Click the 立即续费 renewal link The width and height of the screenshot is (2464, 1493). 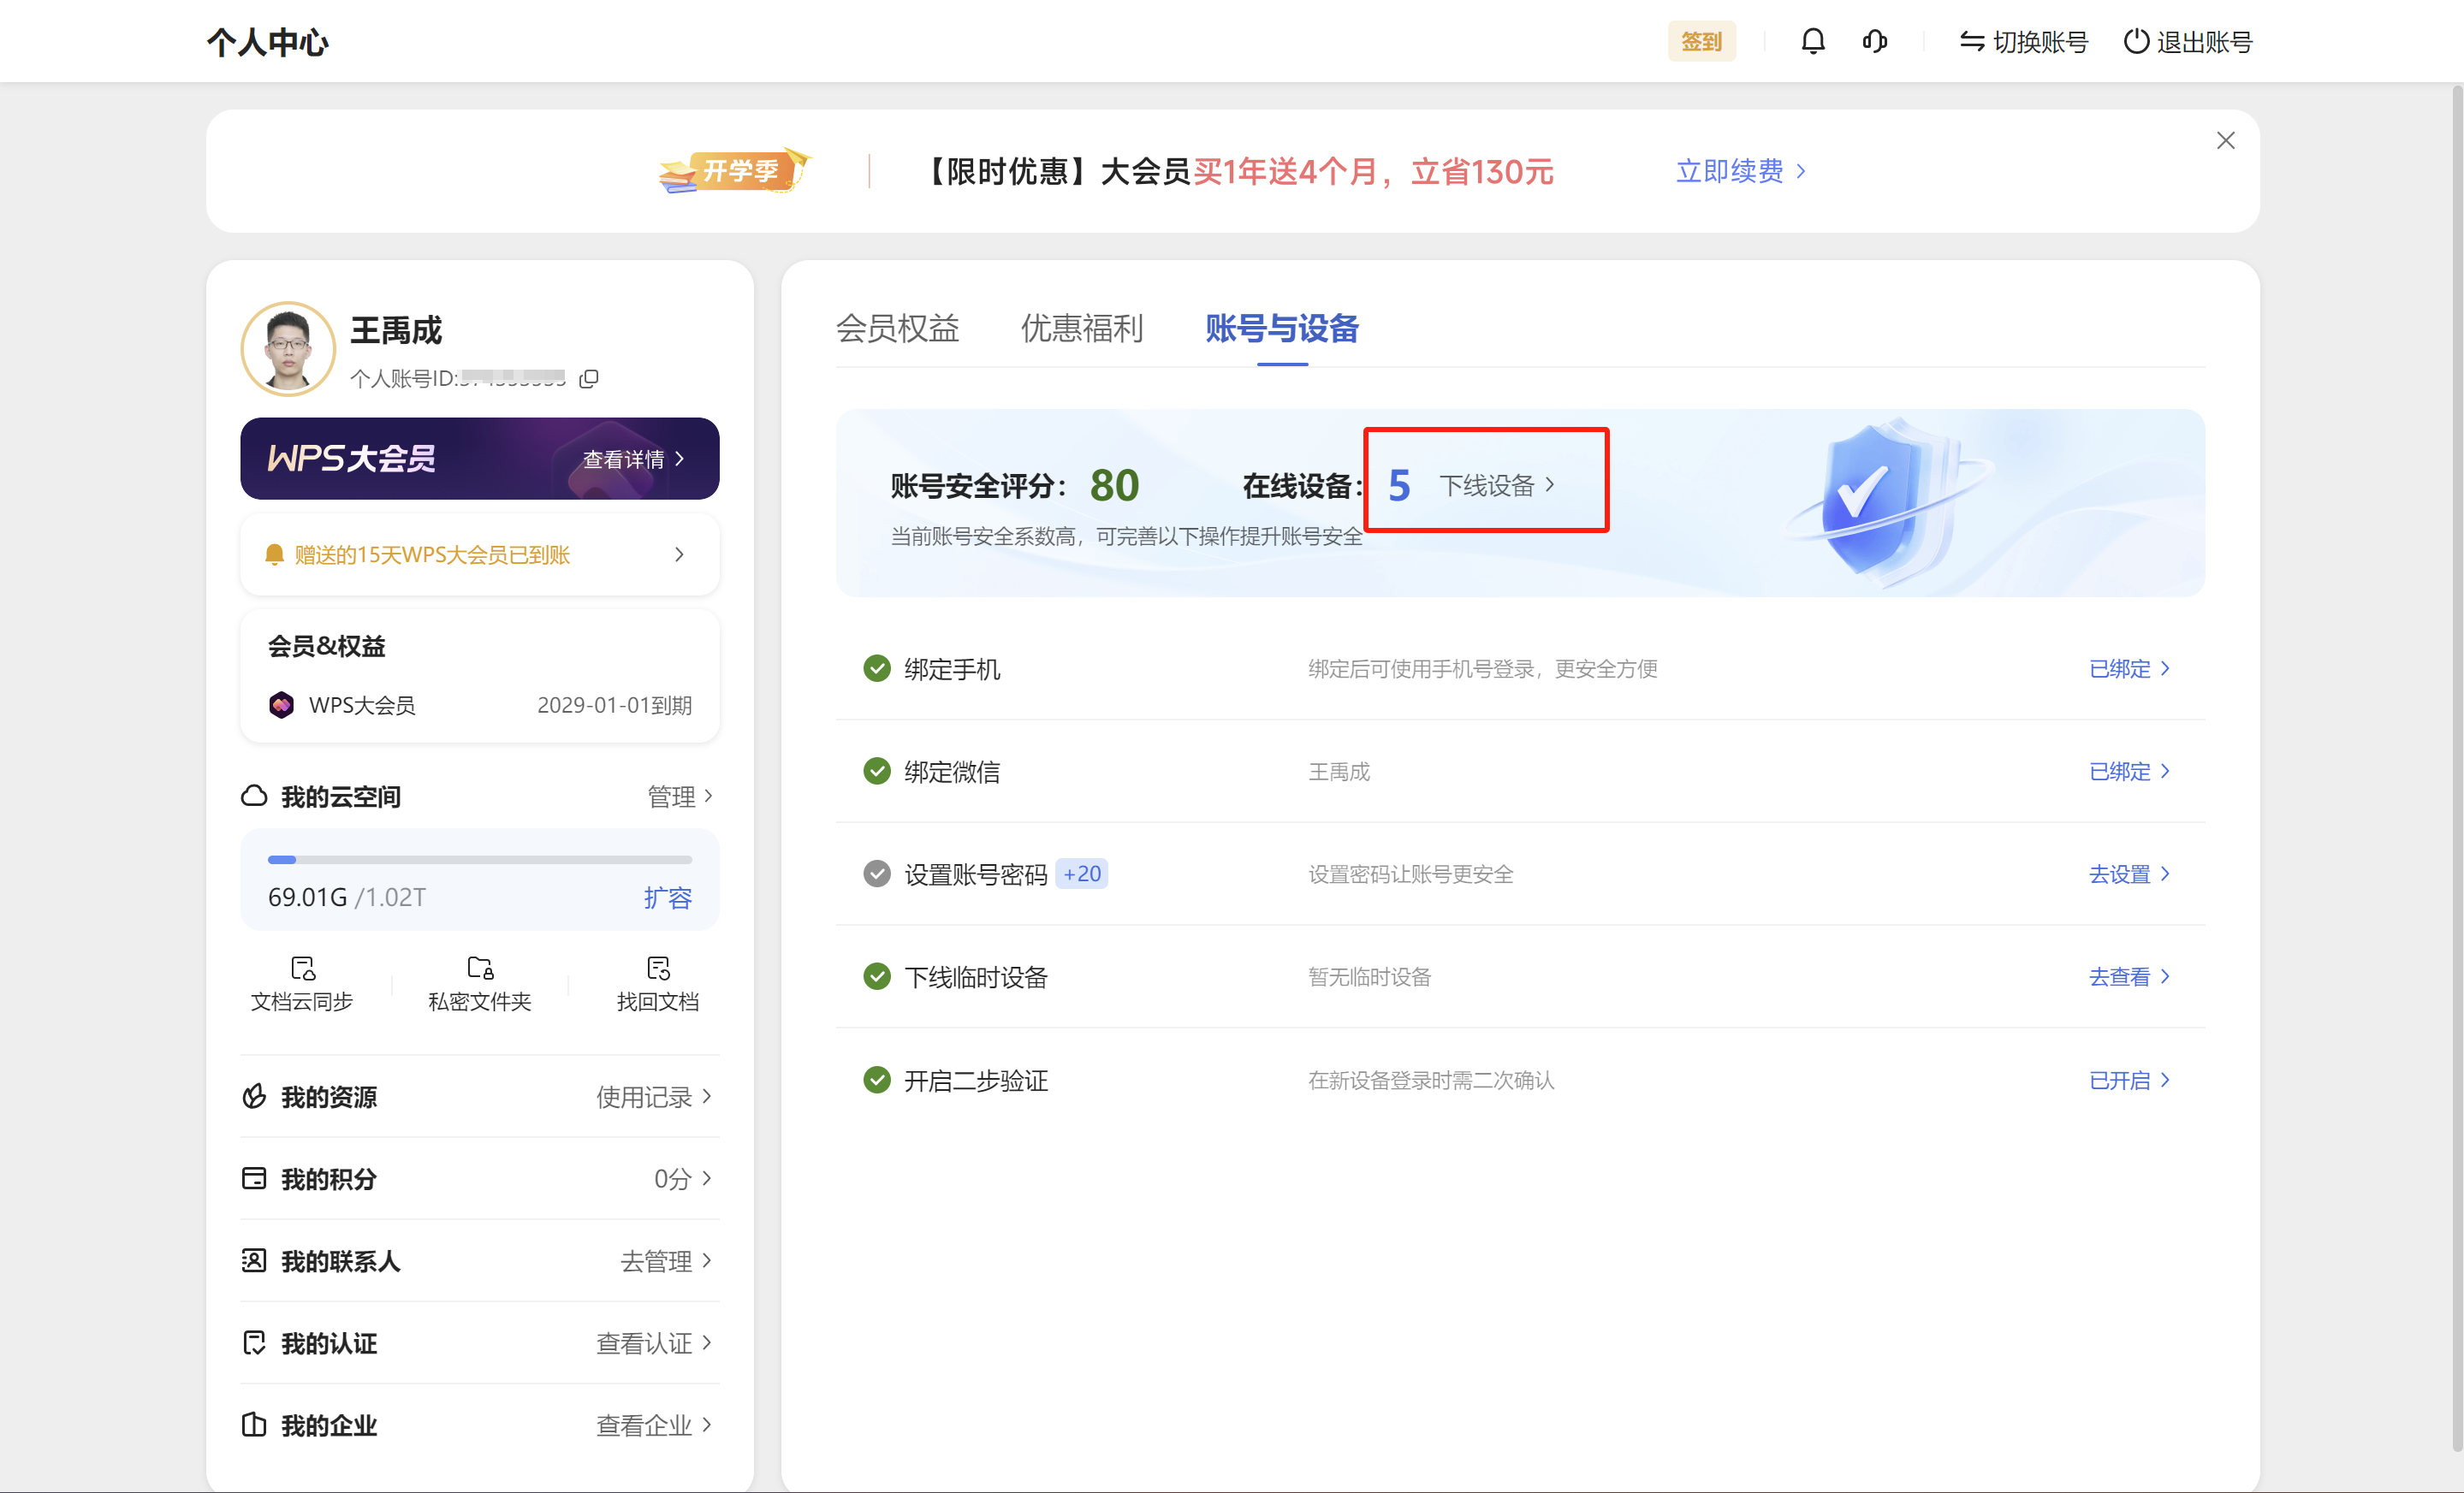click(x=1740, y=171)
